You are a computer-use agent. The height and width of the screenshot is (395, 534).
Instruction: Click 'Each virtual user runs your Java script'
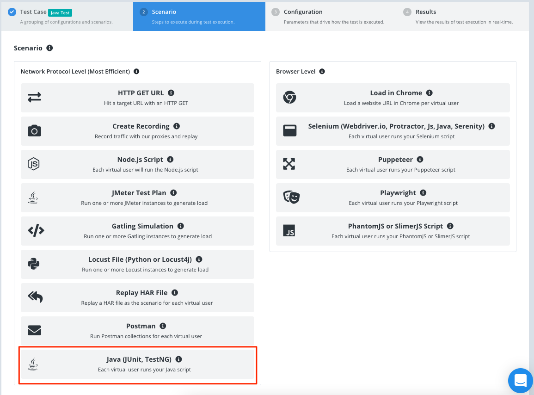pos(144,370)
